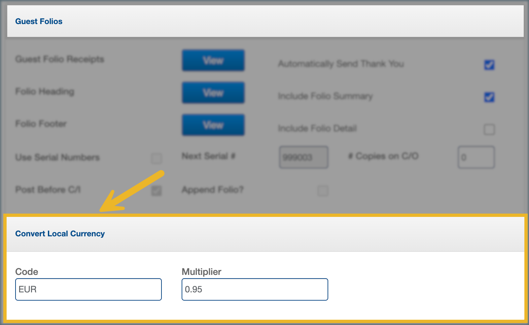Check the Append Folio? checkbox
529x325 pixels.
click(323, 191)
